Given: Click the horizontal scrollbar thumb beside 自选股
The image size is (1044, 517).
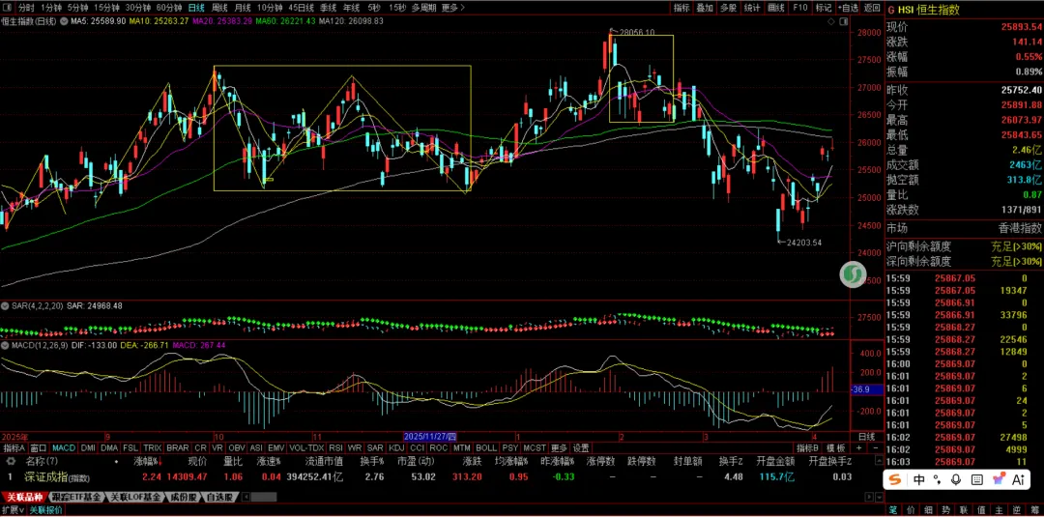Looking at the screenshot, I should tap(264, 497).
